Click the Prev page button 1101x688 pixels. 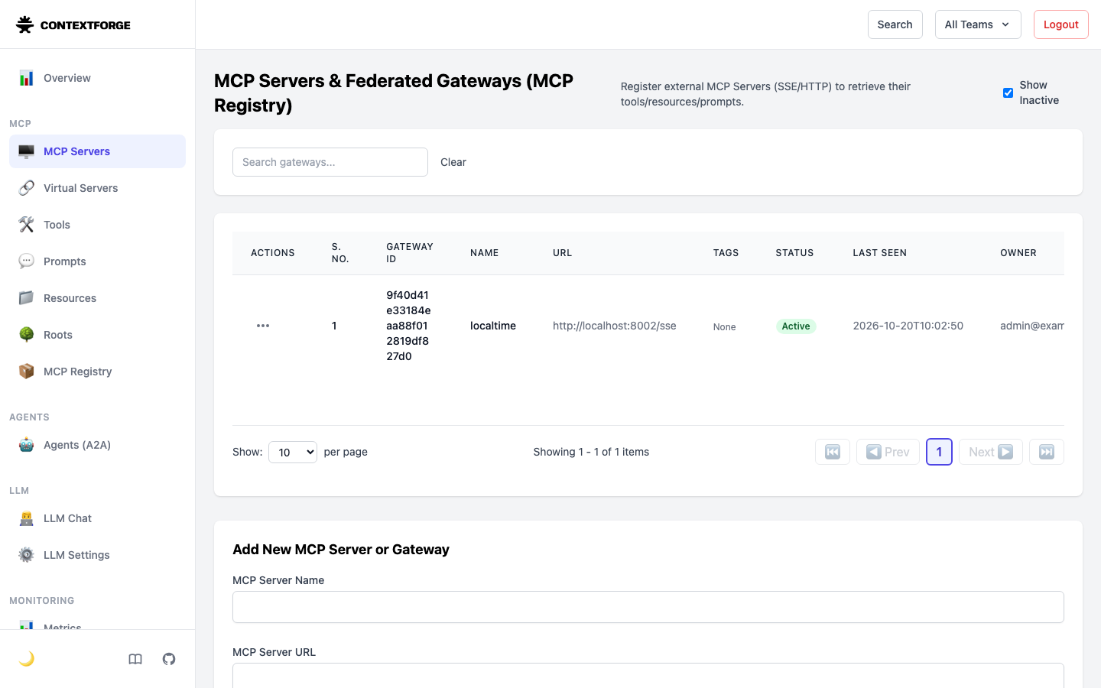(x=888, y=452)
